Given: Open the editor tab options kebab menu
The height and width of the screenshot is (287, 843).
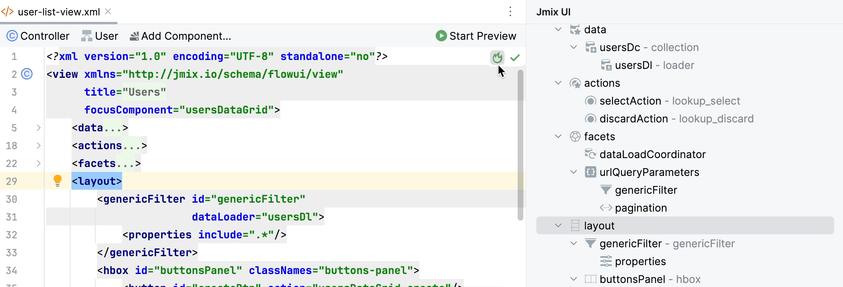Looking at the screenshot, I should (510, 11).
